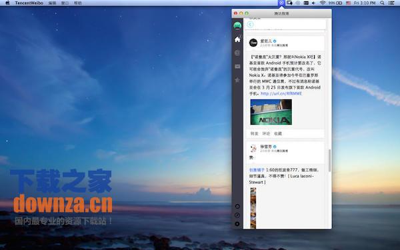The height and width of the screenshot is (250, 400).
Task: Click the verified badge next to the first author
Action: coord(275,41)
